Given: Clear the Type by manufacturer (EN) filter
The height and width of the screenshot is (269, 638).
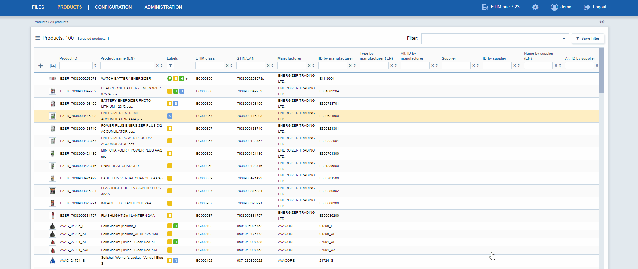Looking at the screenshot, I should pos(392,66).
